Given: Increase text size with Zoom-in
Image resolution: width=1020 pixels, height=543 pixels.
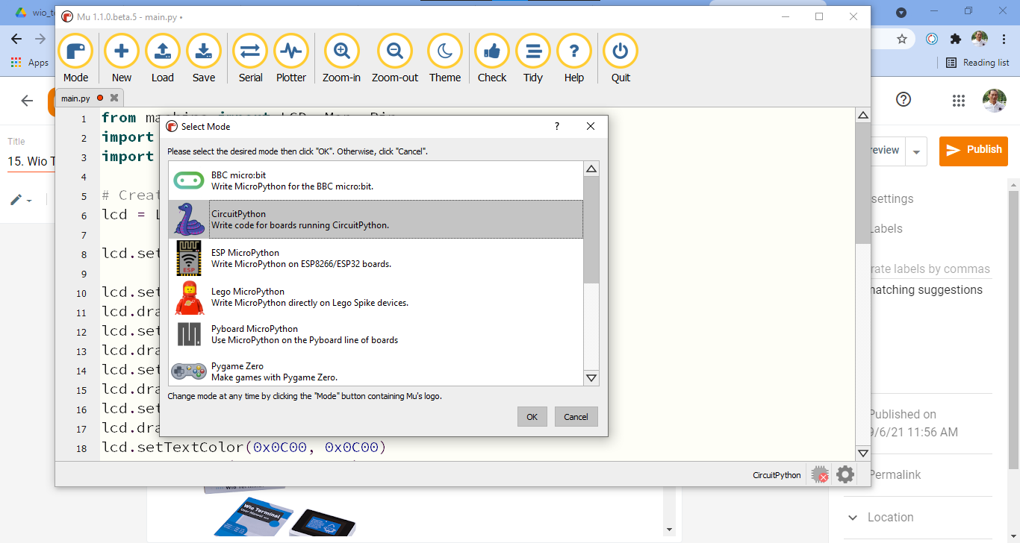Looking at the screenshot, I should (342, 59).
